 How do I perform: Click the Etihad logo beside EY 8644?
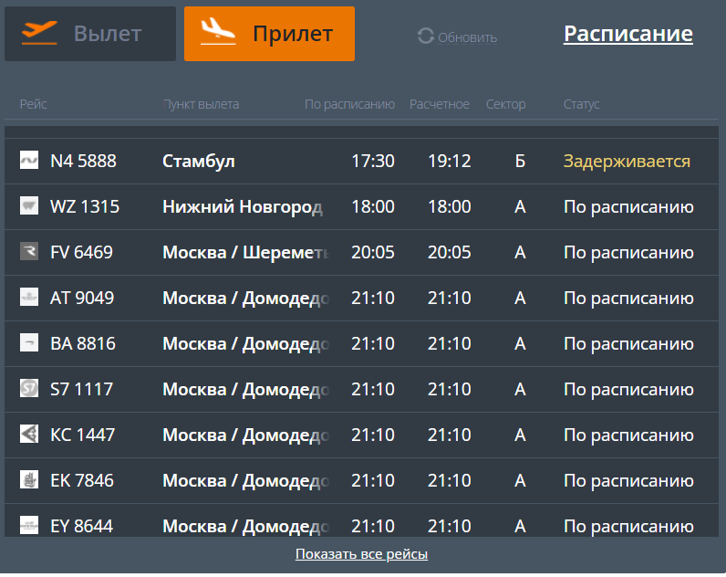point(28,526)
